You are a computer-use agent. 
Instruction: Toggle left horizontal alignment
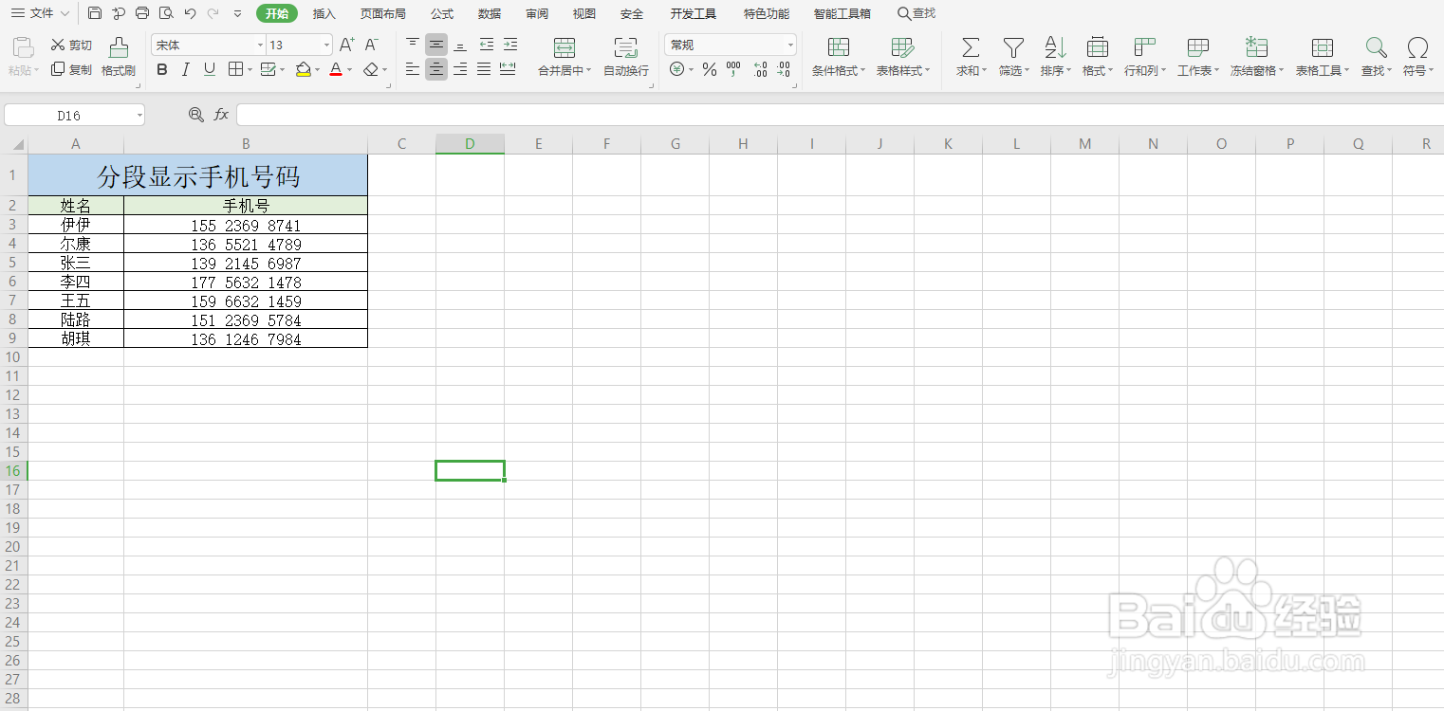pos(413,69)
